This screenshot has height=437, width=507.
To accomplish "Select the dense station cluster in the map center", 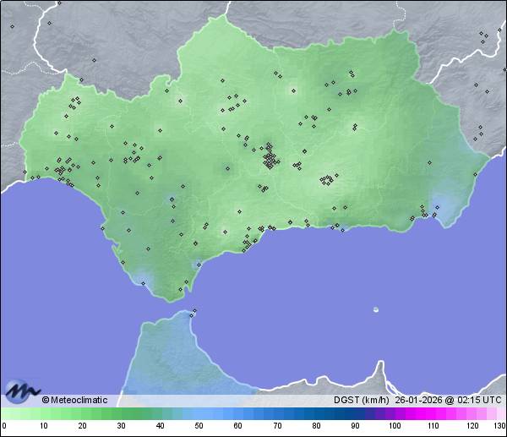I will tap(270, 157).
